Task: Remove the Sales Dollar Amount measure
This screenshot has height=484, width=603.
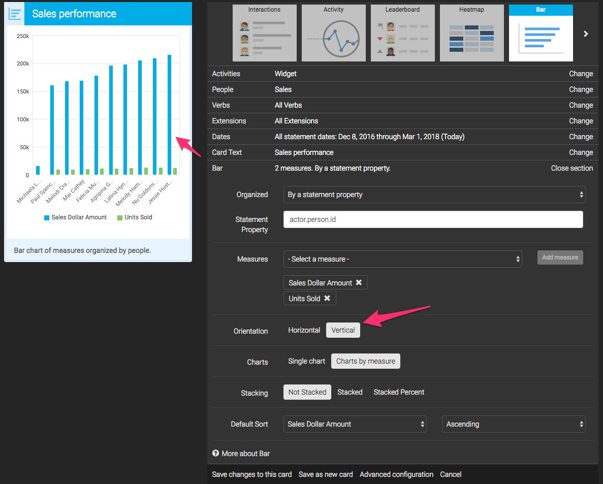Action: click(359, 283)
